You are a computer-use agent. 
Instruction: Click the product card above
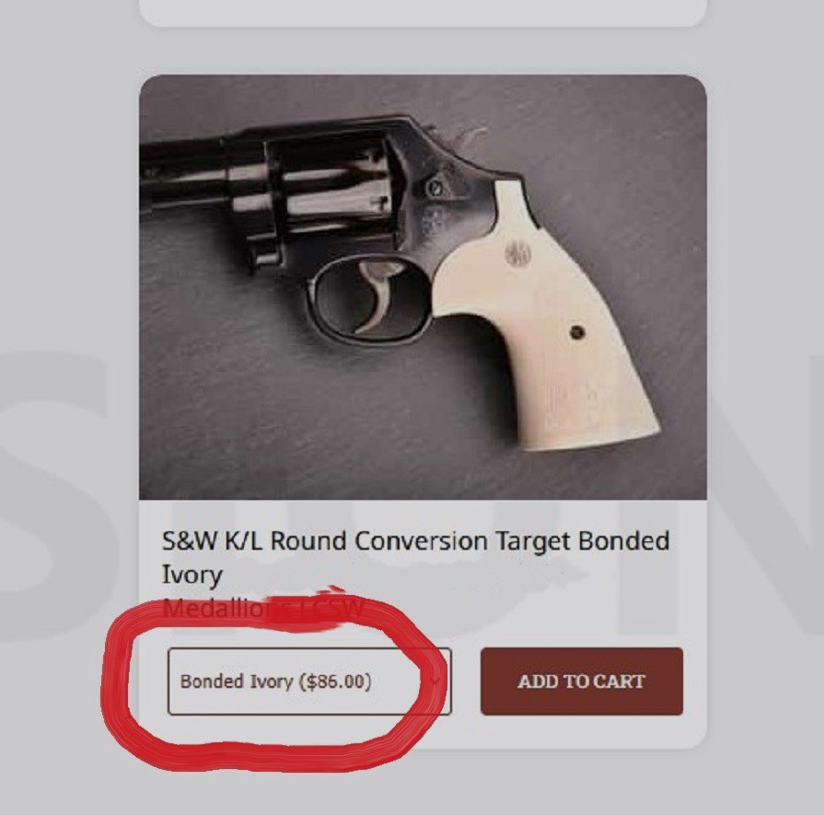[423, 11]
